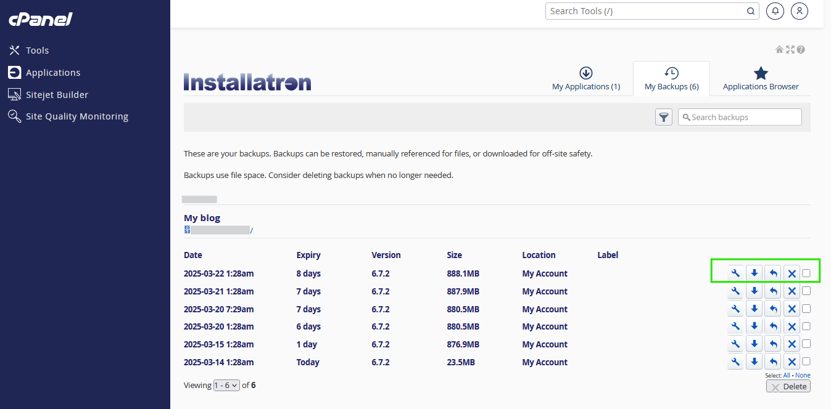The width and height of the screenshot is (831, 409).
Task: Click the 876.9MB size value
Action: 463,344
